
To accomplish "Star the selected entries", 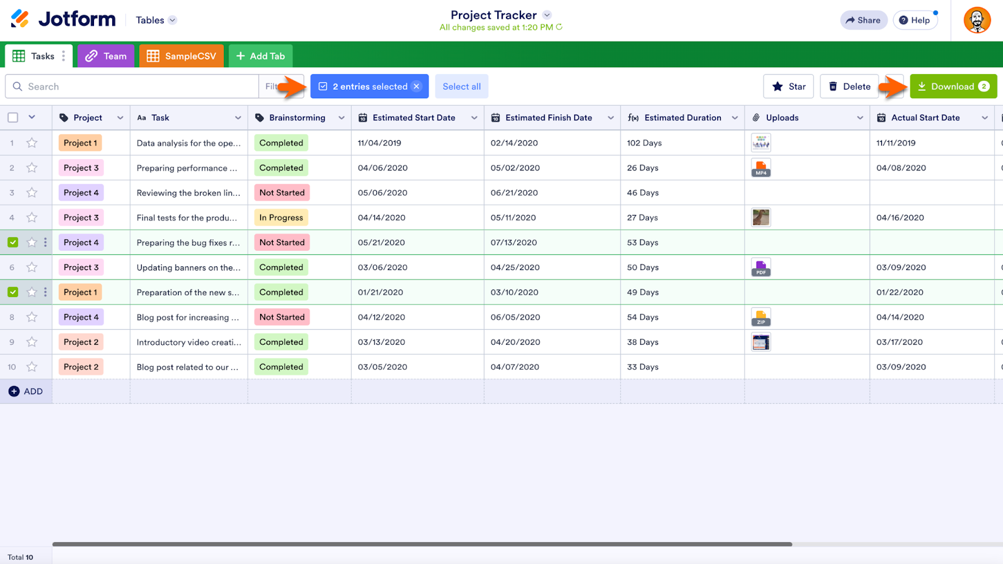I will coord(789,86).
